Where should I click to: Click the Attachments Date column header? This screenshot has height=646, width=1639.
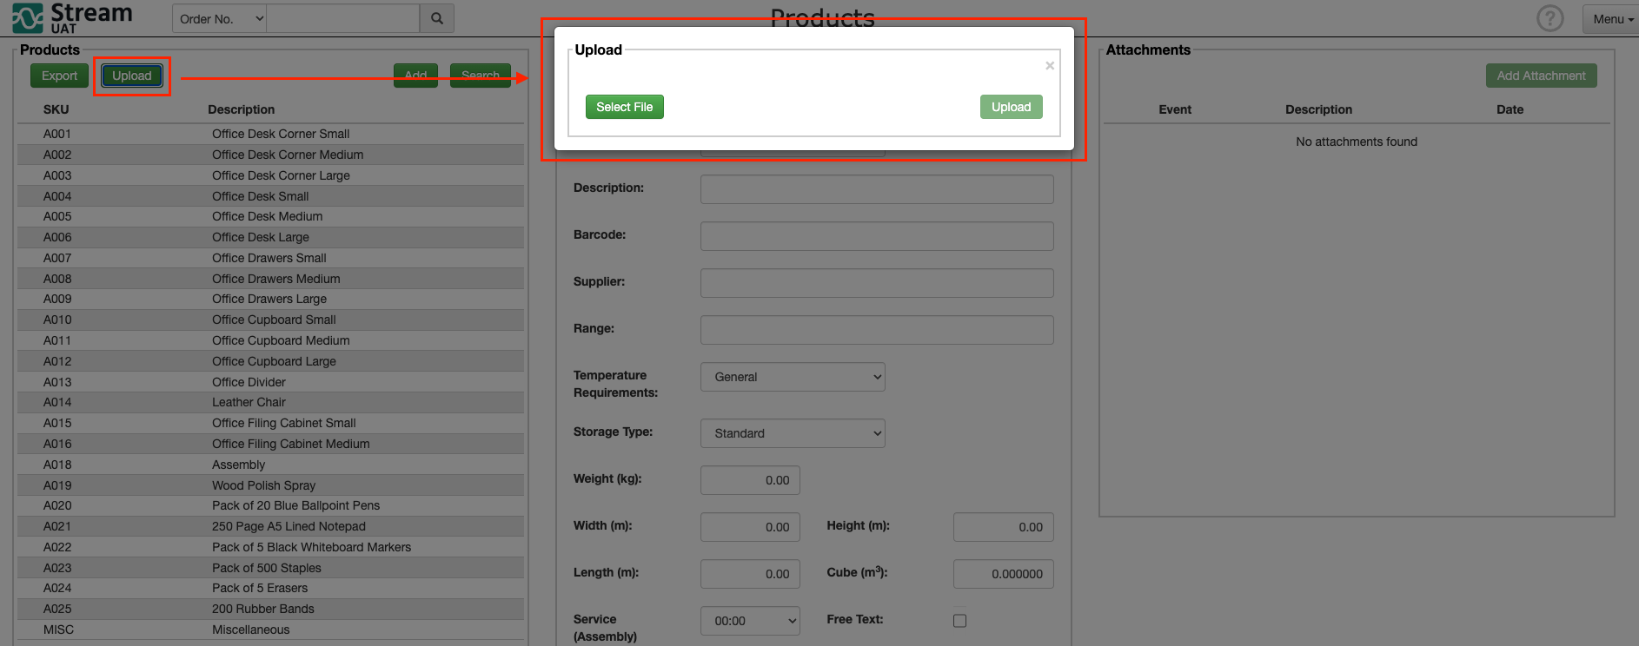click(x=1510, y=109)
